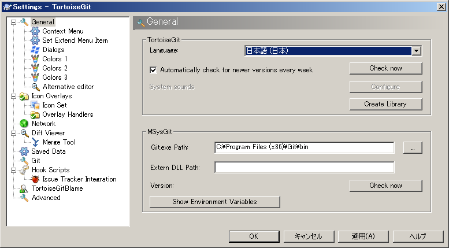This screenshot has height=248, width=449.
Task: Click the Alternative editor magnifier icon
Action: click(x=35, y=87)
